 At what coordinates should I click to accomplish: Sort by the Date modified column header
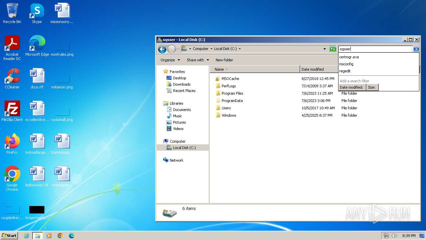(x=319, y=69)
